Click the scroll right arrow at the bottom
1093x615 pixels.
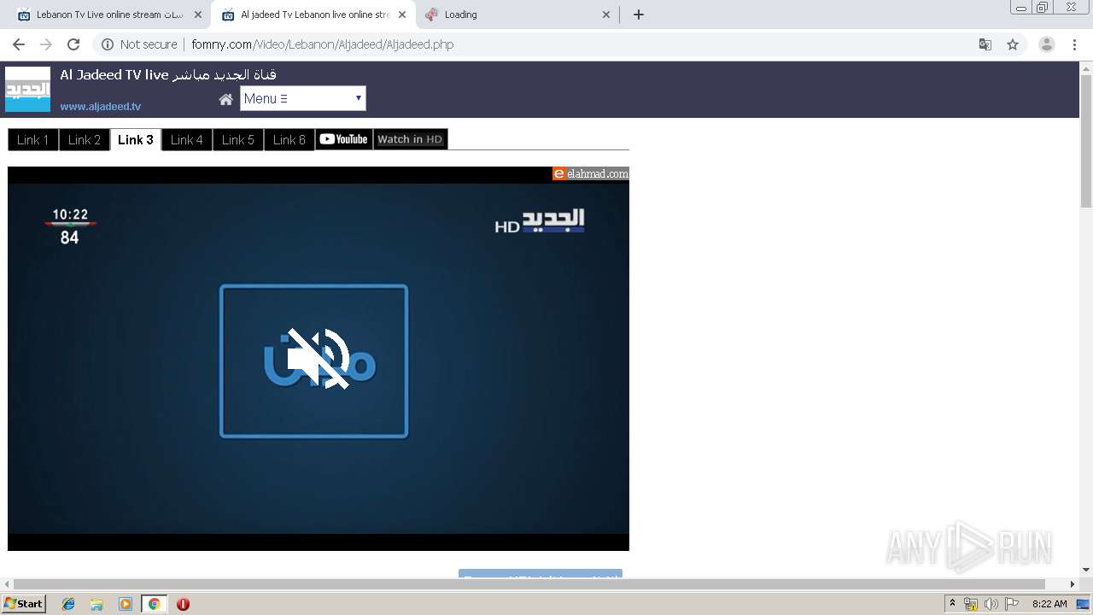click(1073, 584)
